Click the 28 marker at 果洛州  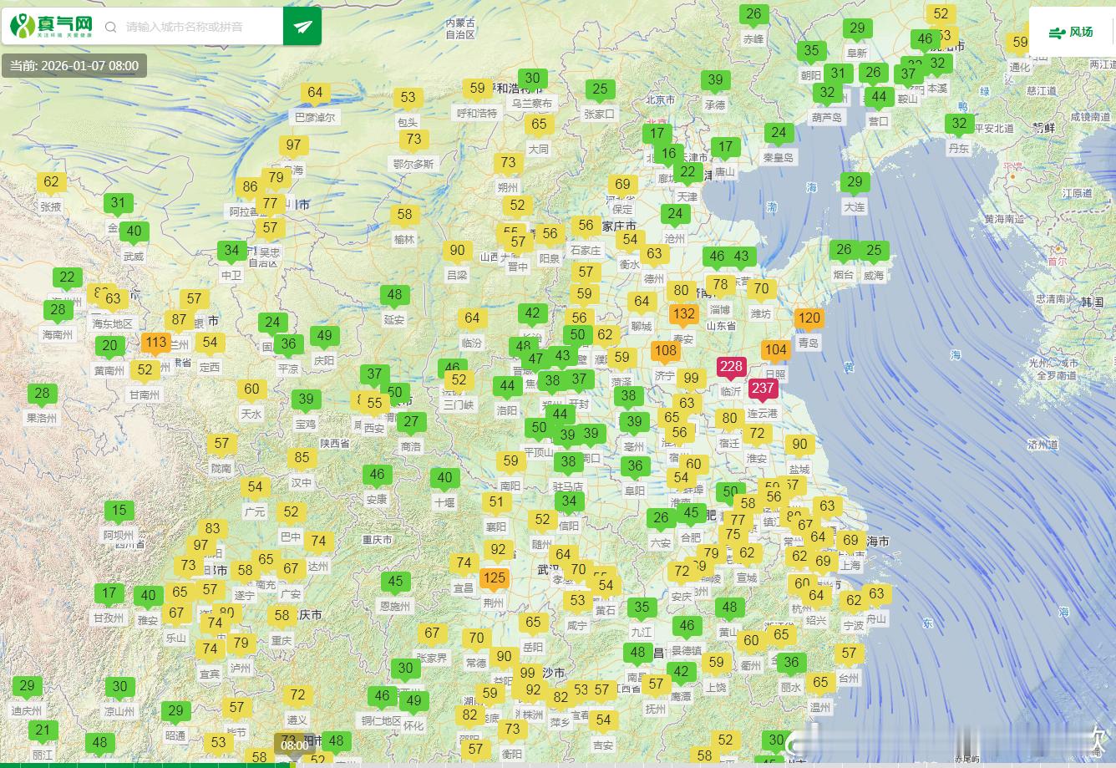pyautogui.click(x=41, y=394)
